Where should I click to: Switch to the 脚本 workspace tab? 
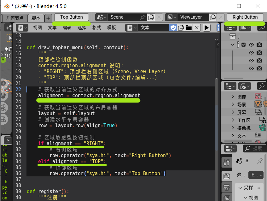pyautogui.click(x=36, y=18)
